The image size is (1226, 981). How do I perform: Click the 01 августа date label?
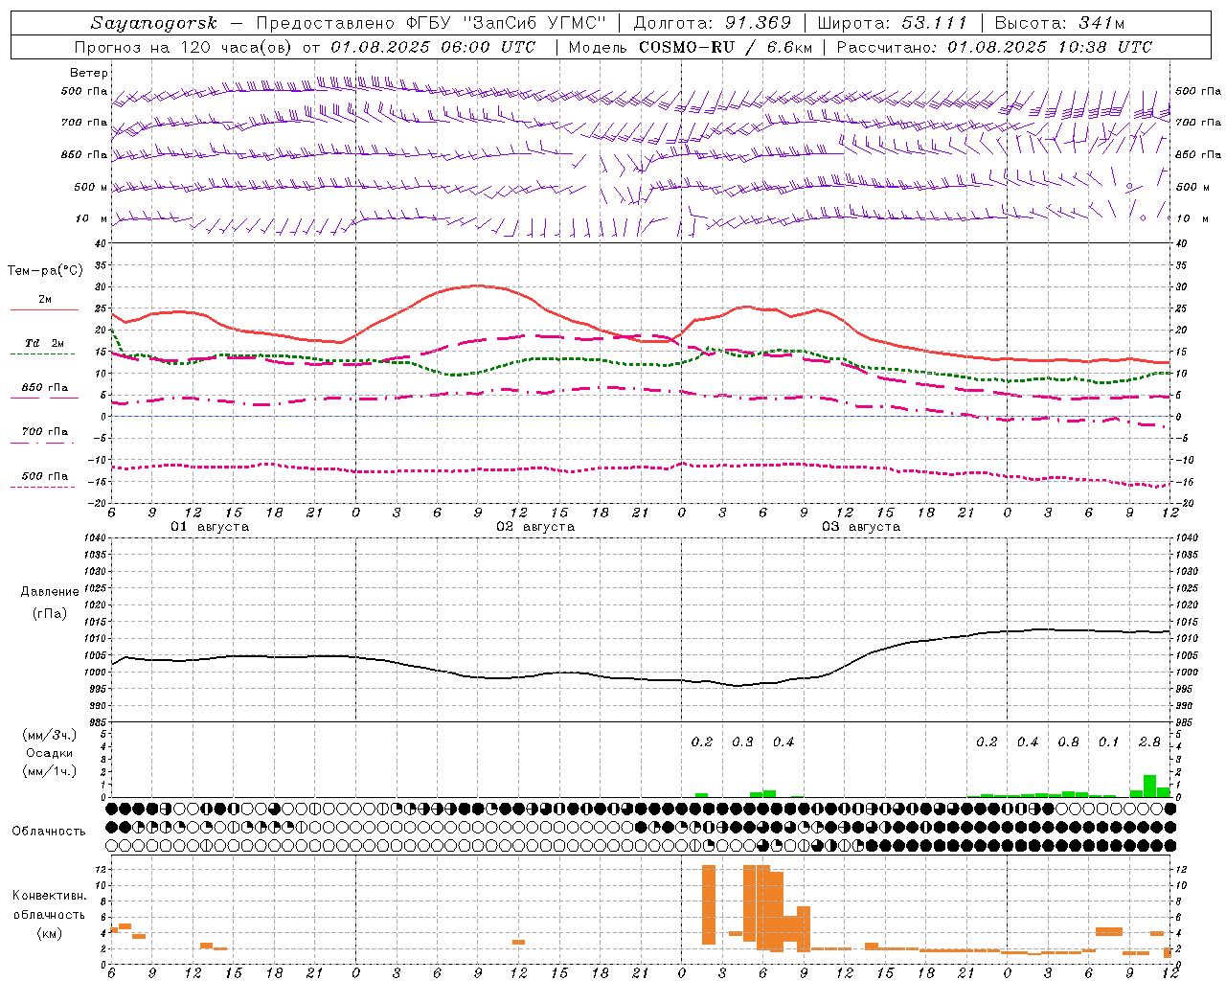210,527
